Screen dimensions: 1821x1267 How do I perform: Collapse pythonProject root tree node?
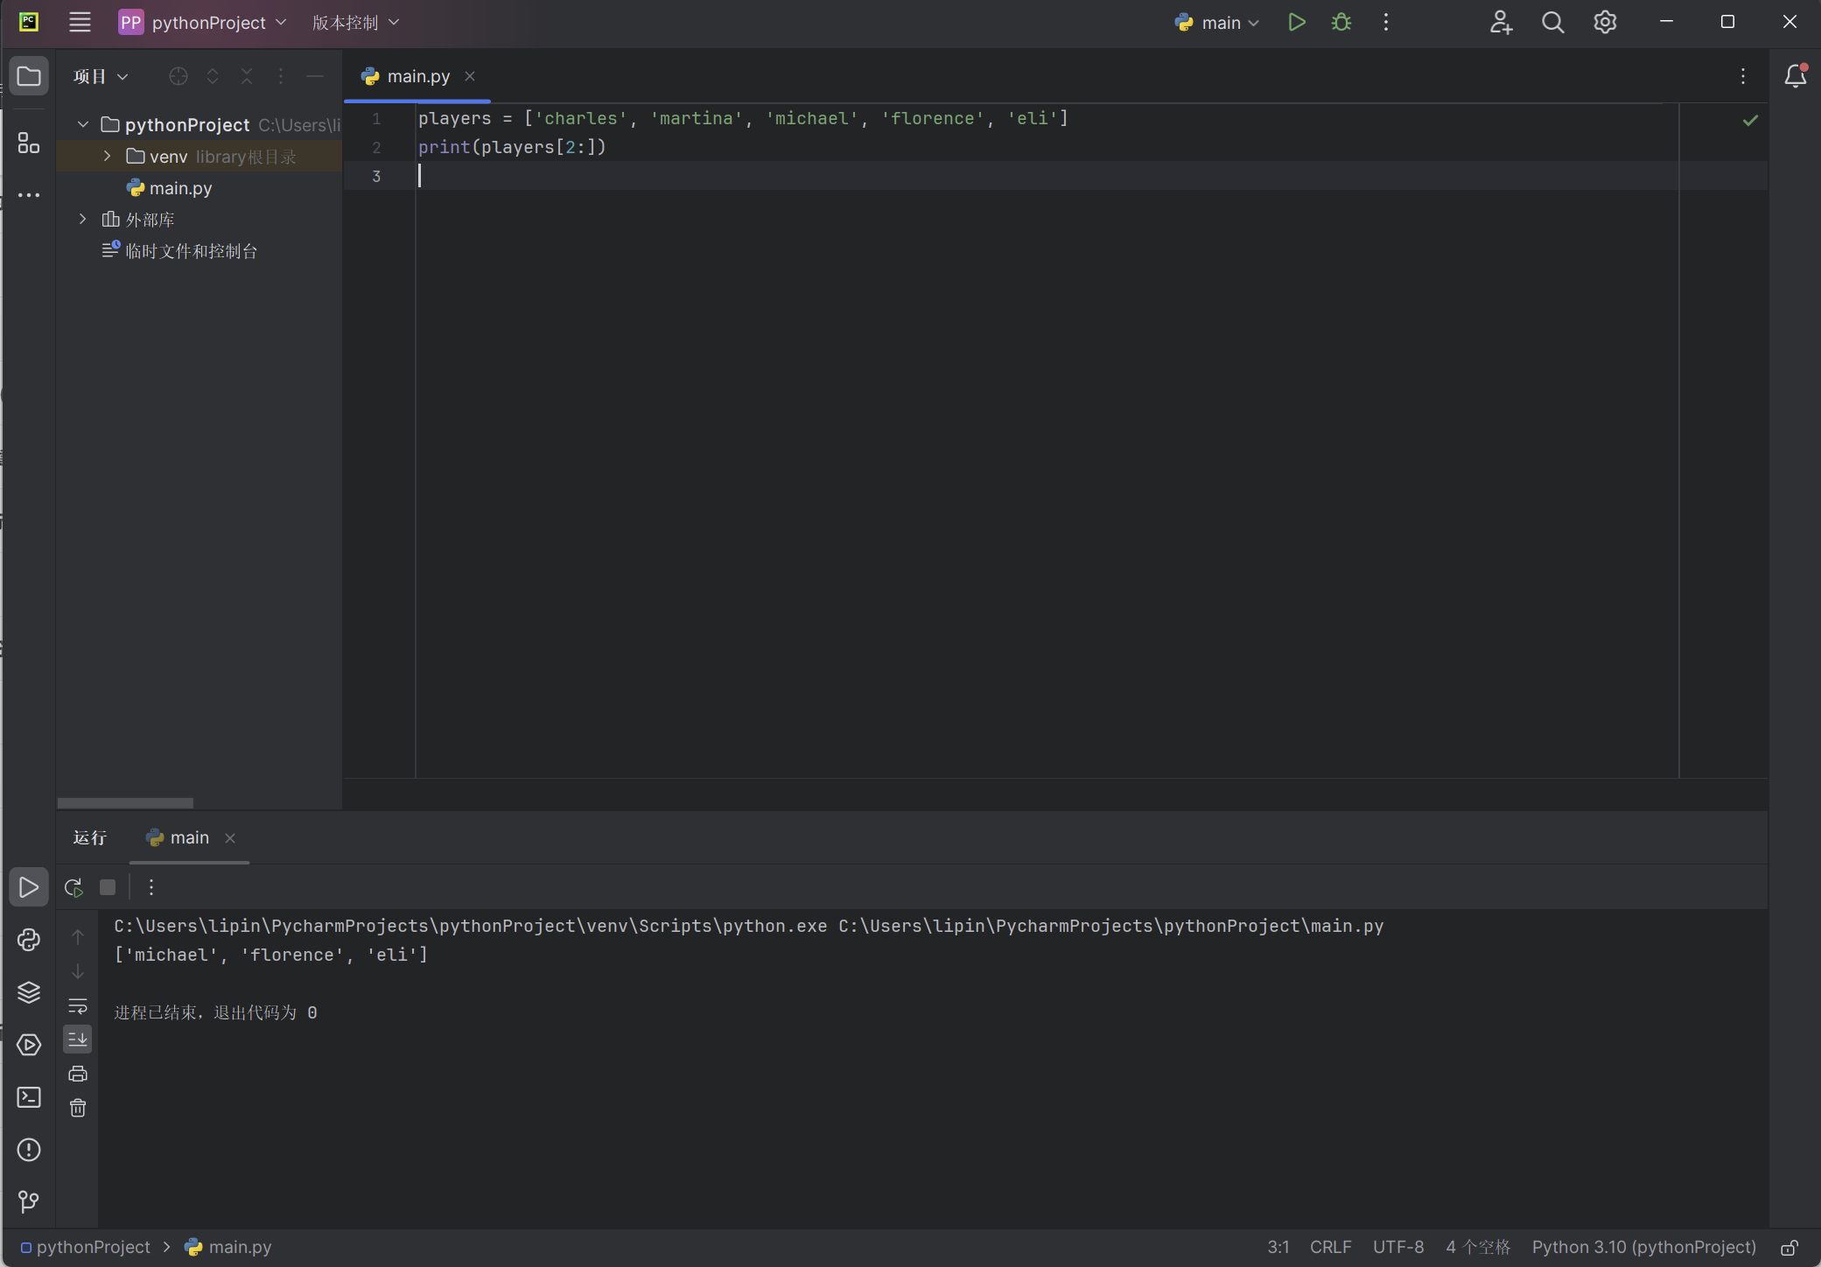pyautogui.click(x=83, y=125)
